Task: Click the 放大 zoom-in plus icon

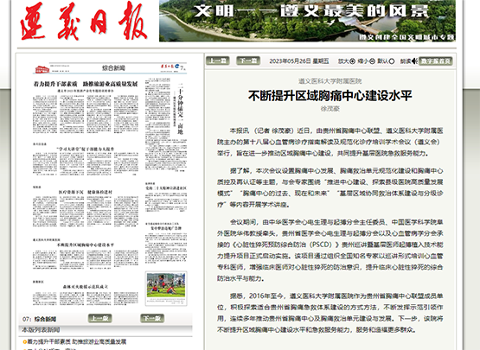Action: click(352, 61)
